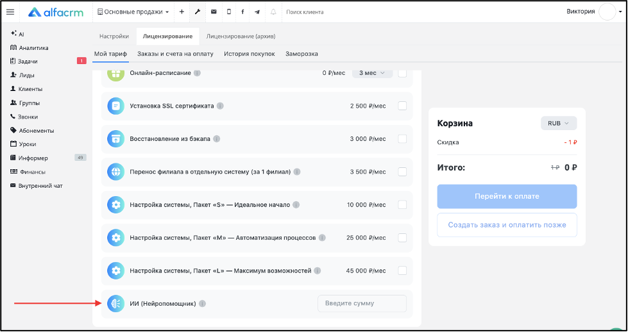Open the hamburger menu icon

(10, 12)
